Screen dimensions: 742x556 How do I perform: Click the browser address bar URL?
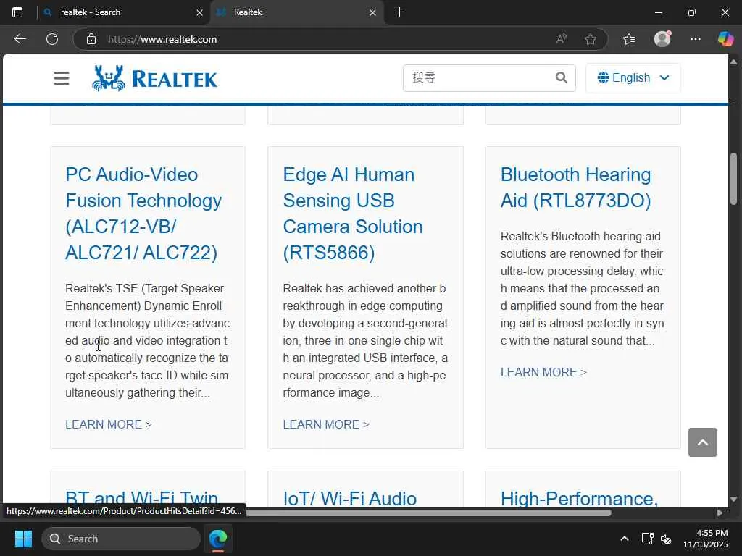click(162, 39)
